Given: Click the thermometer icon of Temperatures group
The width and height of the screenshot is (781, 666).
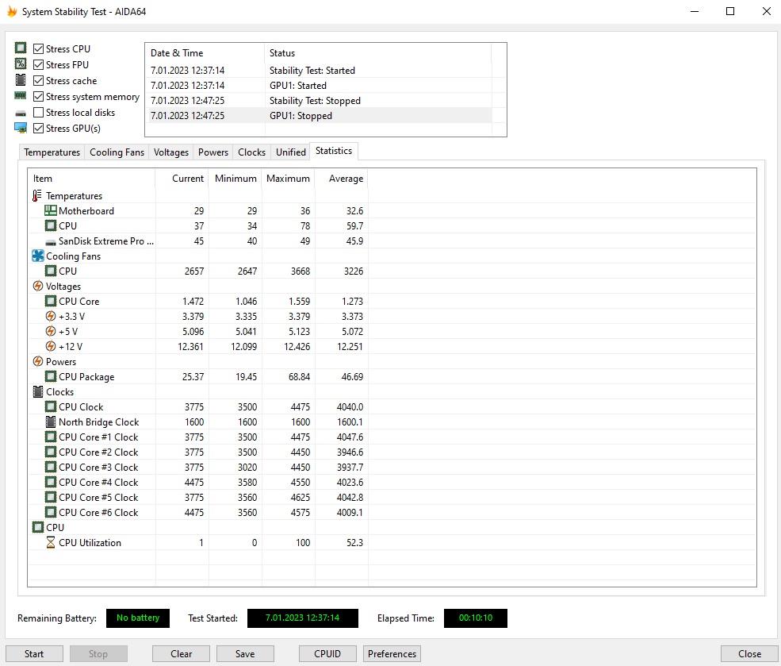Looking at the screenshot, I should point(36,196).
